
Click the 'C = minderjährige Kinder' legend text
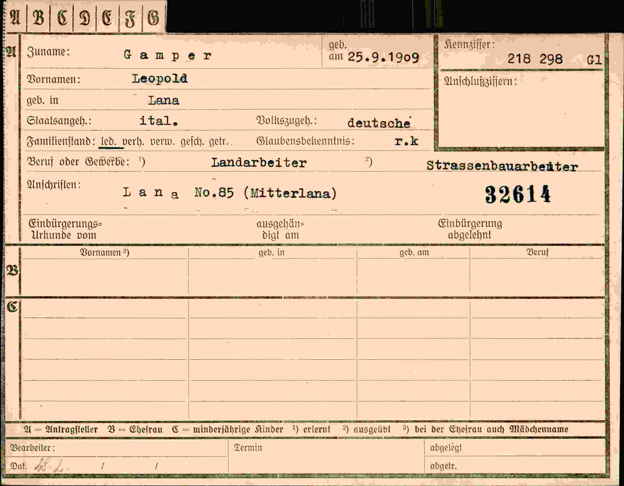[227, 430]
